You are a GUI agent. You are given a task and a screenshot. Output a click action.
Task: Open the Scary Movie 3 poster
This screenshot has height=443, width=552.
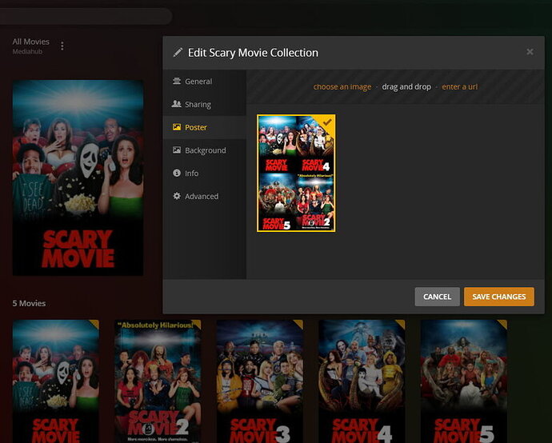coord(260,381)
